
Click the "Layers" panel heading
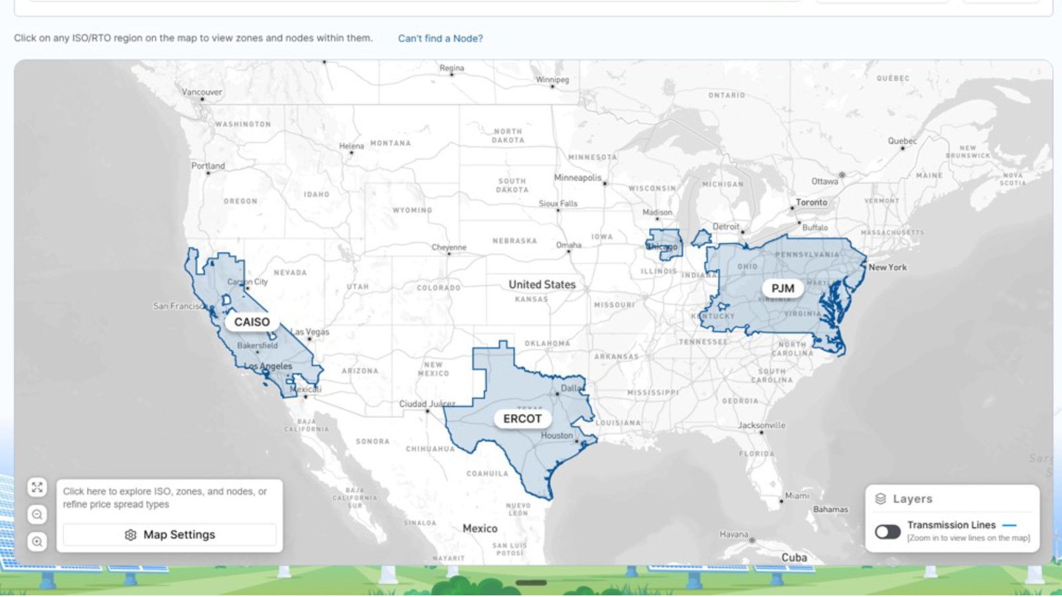912,499
